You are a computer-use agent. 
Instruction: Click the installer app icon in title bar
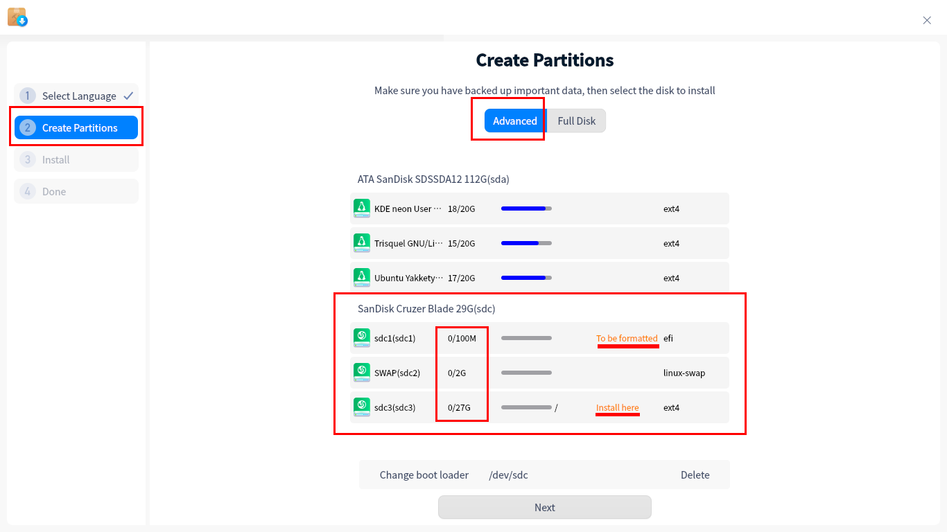[17, 17]
